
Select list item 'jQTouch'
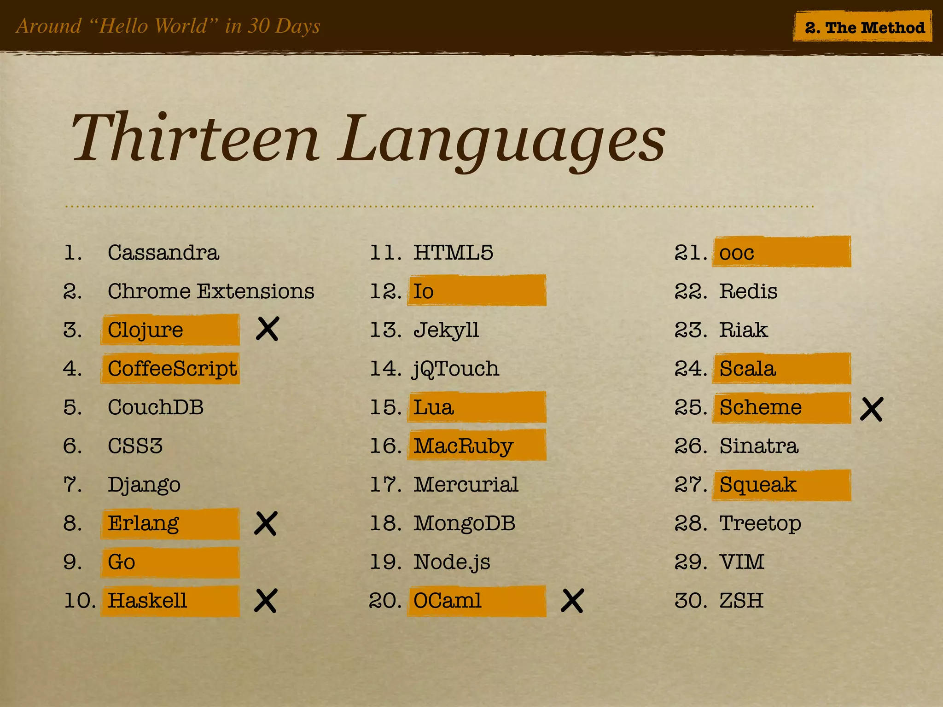point(456,369)
